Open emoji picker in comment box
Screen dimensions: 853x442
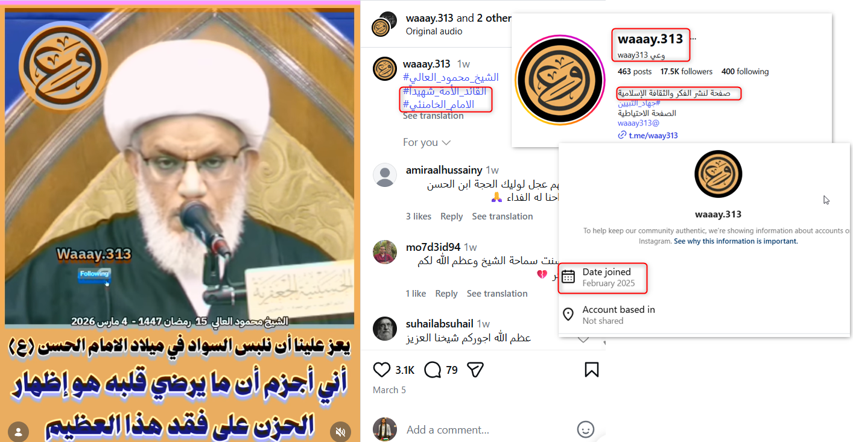(x=585, y=429)
